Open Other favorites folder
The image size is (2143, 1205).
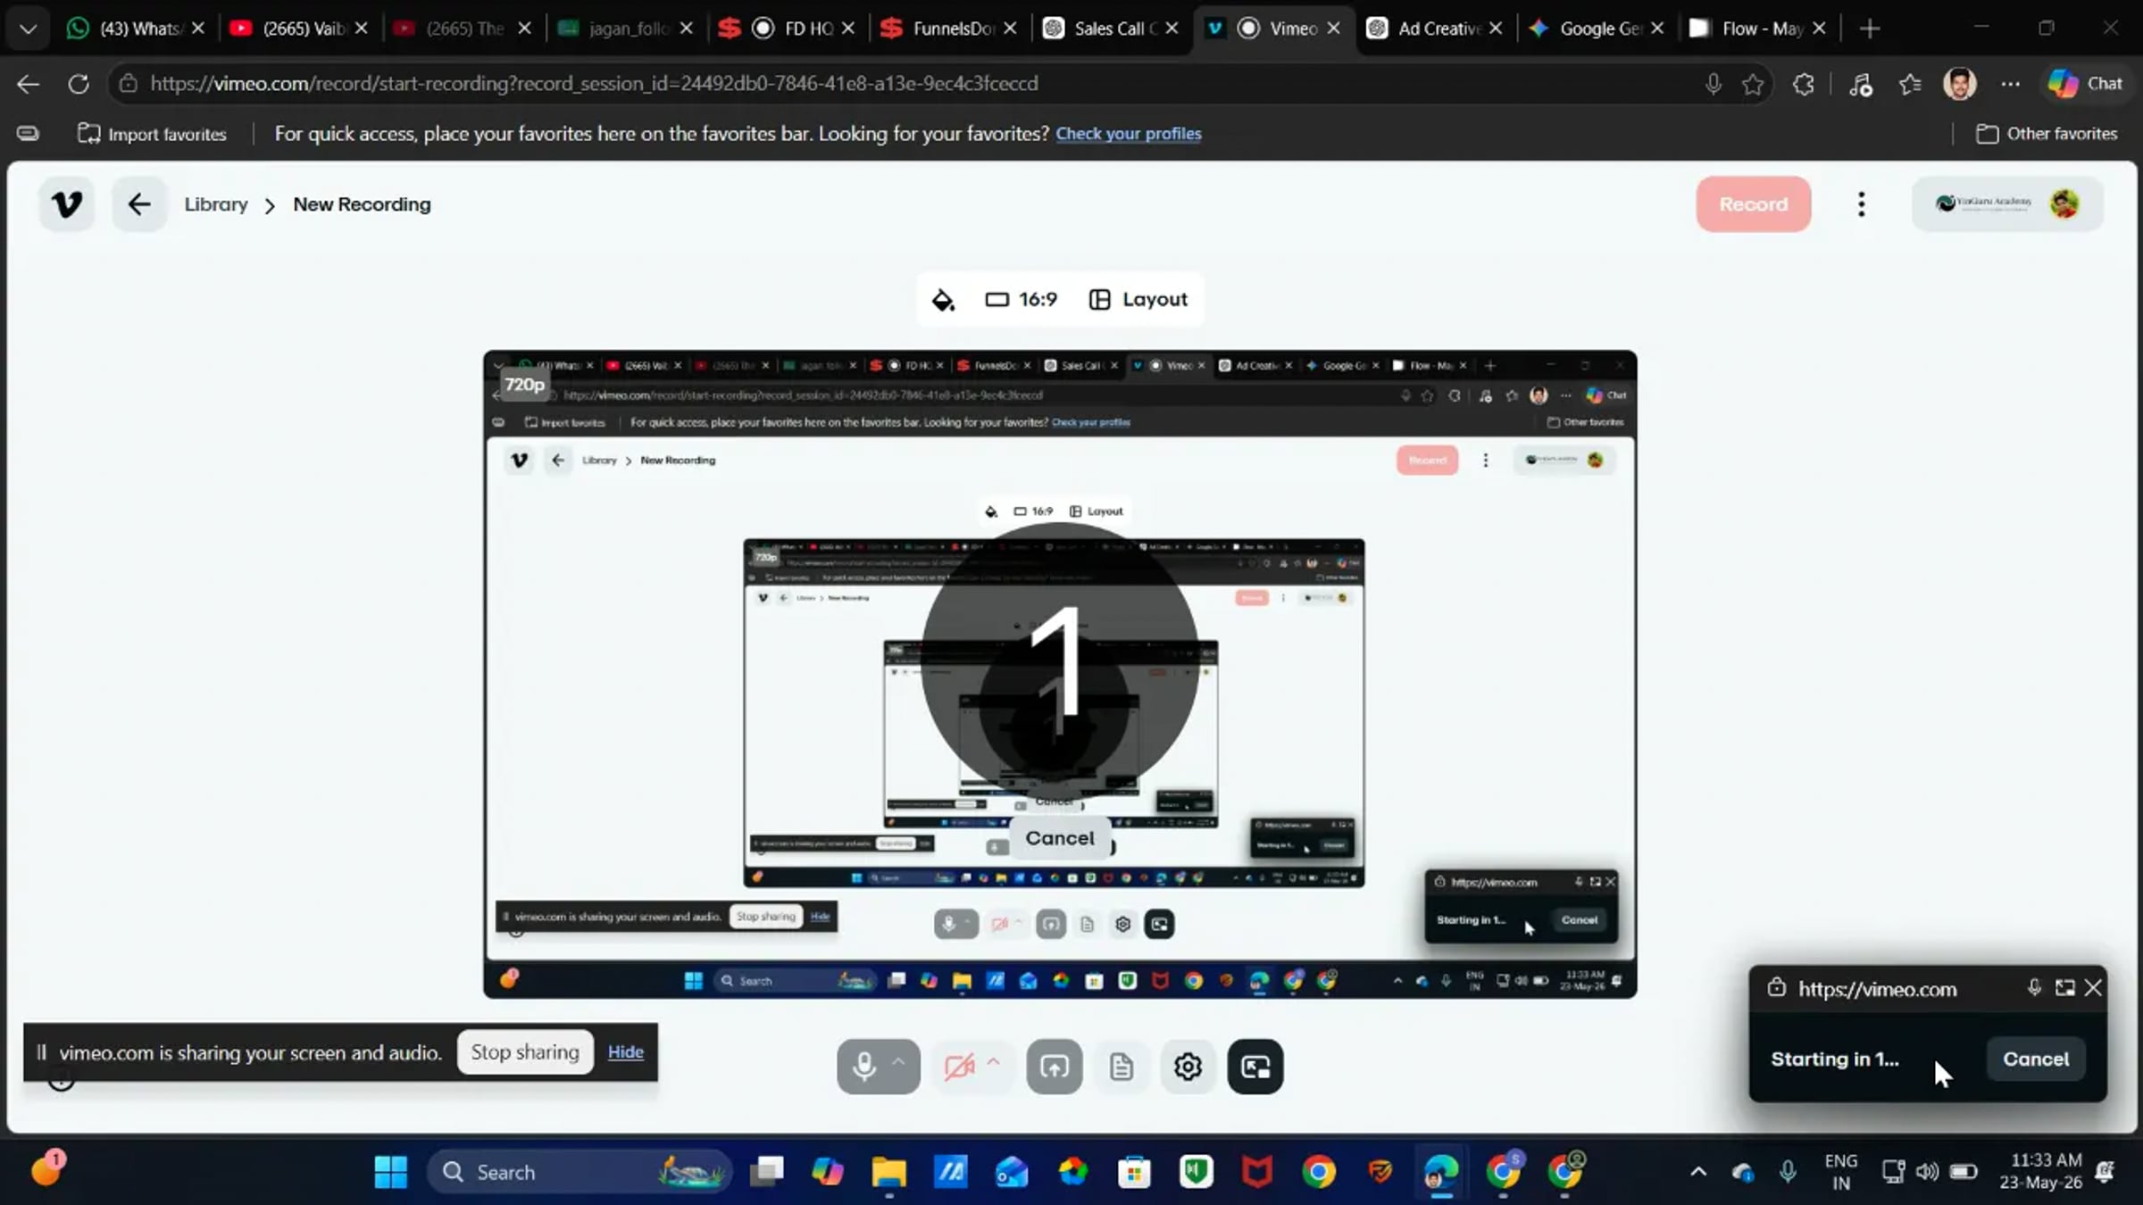tap(2047, 134)
